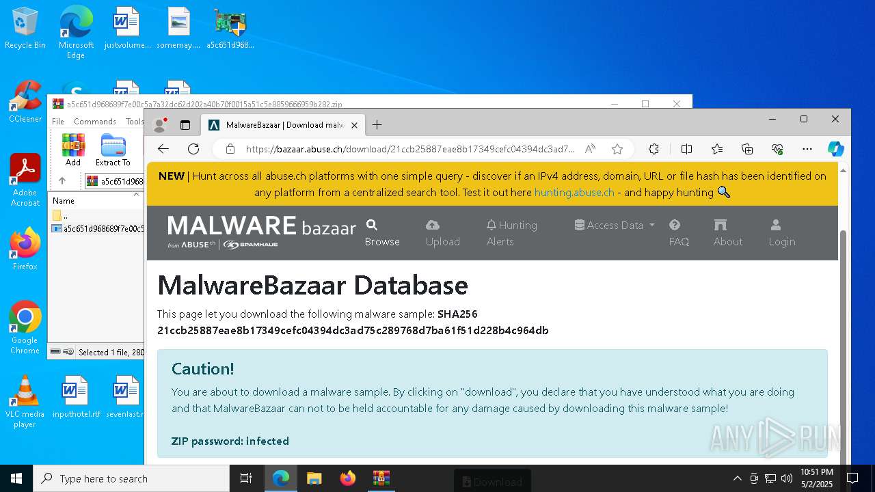
Task: Click the Add button in the WinRAR toolbar
Action: tap(73, 150)
